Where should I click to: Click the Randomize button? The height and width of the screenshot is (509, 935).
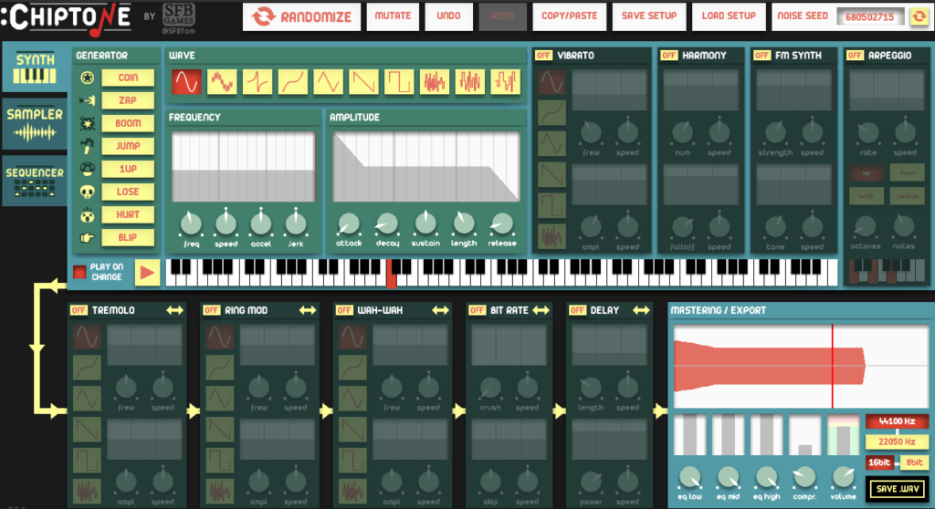[301, 16]
